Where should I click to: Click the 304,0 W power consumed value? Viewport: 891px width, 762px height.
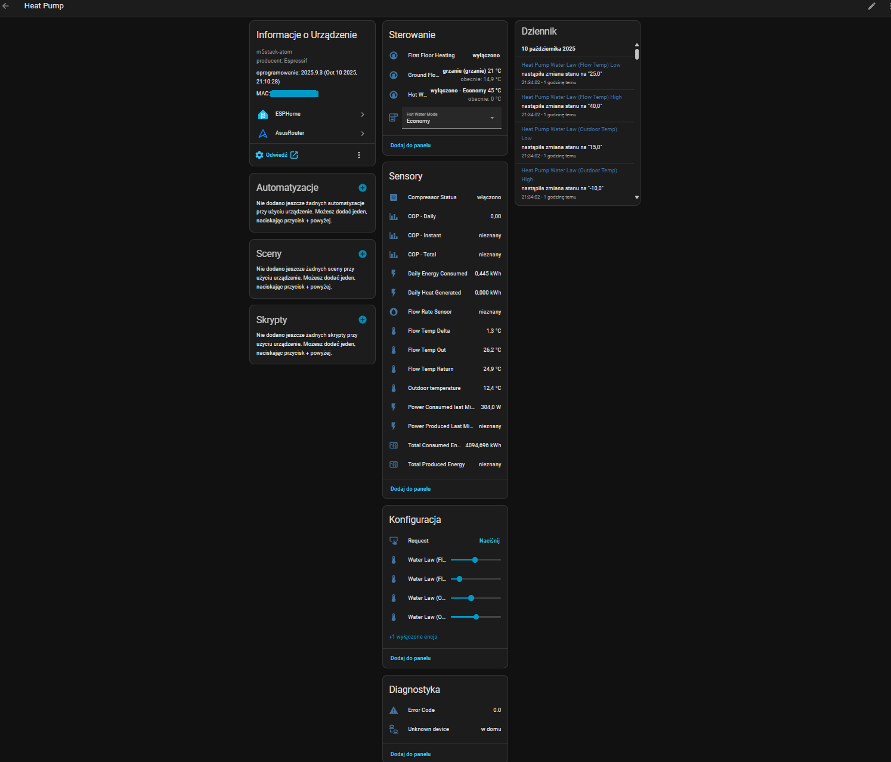491,407
